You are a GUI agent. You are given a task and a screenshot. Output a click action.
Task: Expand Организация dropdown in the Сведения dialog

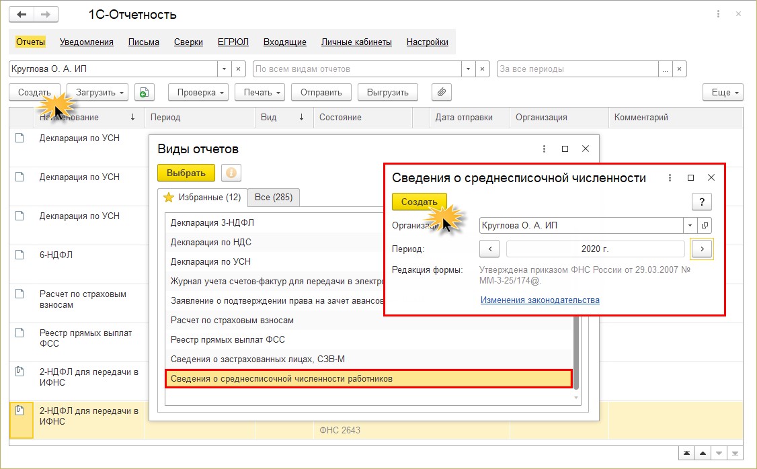coord(690,225)
